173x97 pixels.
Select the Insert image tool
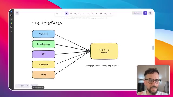[x=101, y=13]
